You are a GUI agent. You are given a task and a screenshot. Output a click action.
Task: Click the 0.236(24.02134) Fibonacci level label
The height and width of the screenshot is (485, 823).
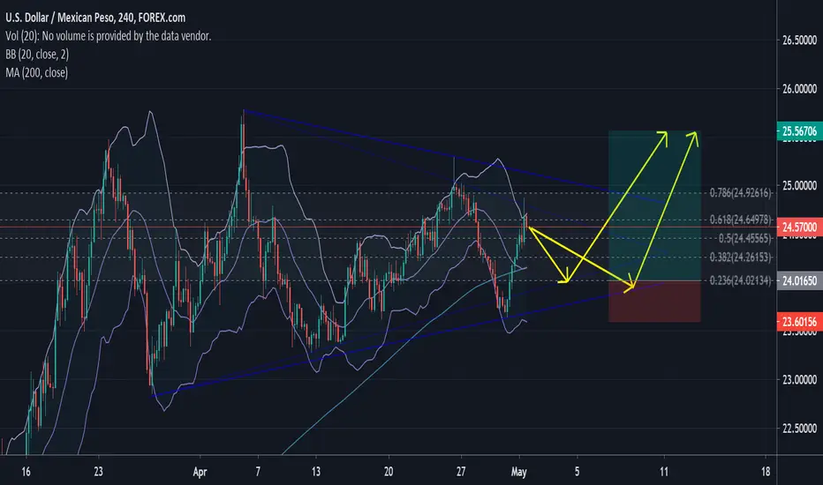(x=741, y=281)
